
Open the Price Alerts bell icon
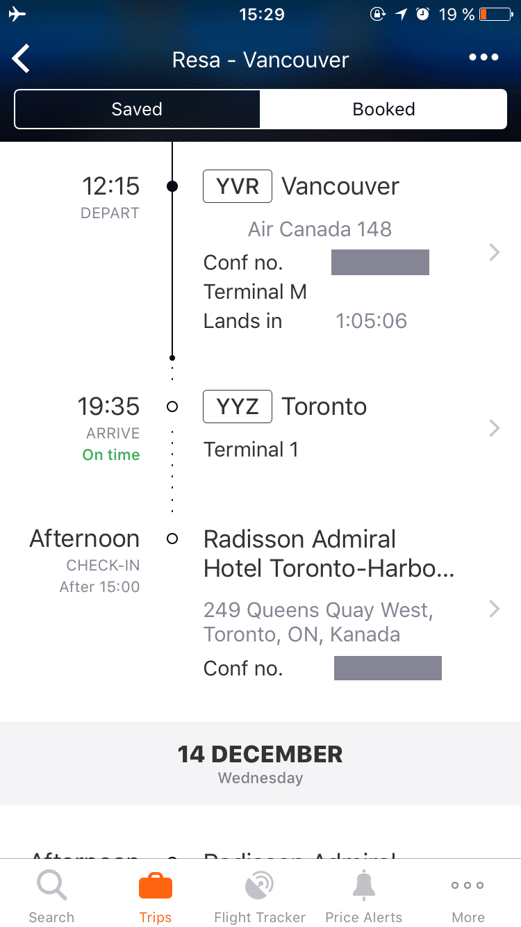tap(363, 887)
